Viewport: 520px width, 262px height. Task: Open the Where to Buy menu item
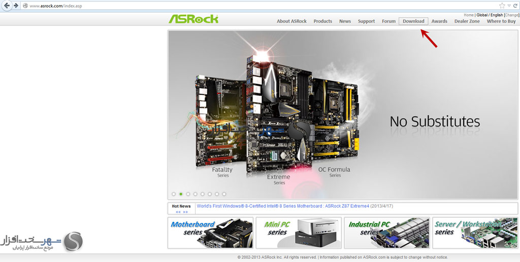501,21
